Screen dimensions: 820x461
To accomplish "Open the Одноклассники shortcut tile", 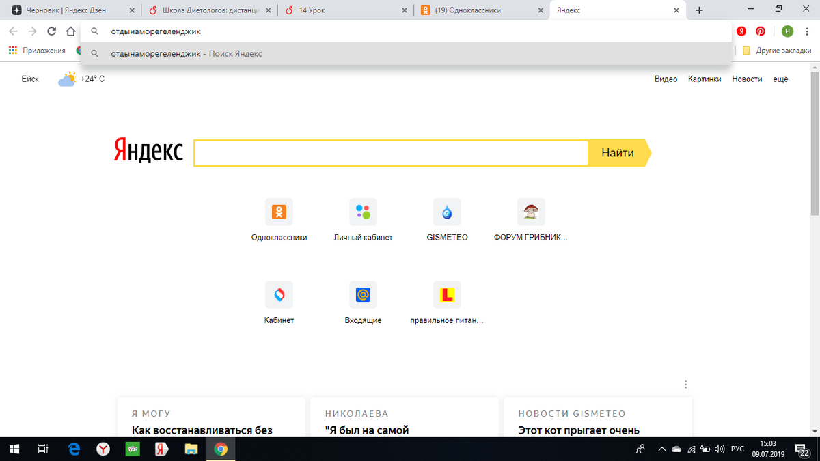I will click(x=279, y=220).
